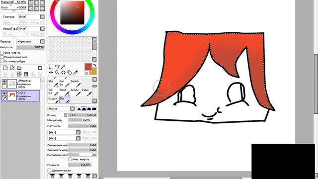
Task: Rotate canvas clockwise button
Action: click(x=36, y=8)
